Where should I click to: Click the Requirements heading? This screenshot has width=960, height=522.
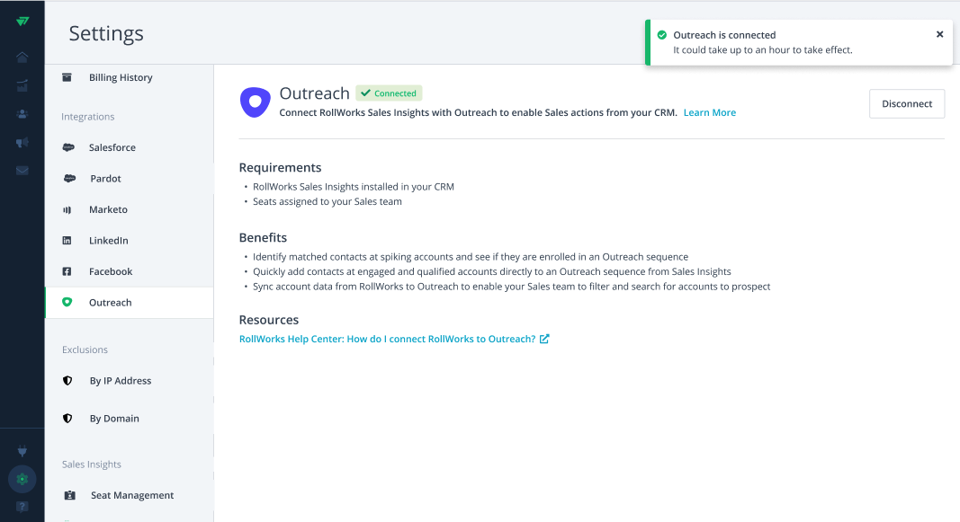click(x=280, y=167)
